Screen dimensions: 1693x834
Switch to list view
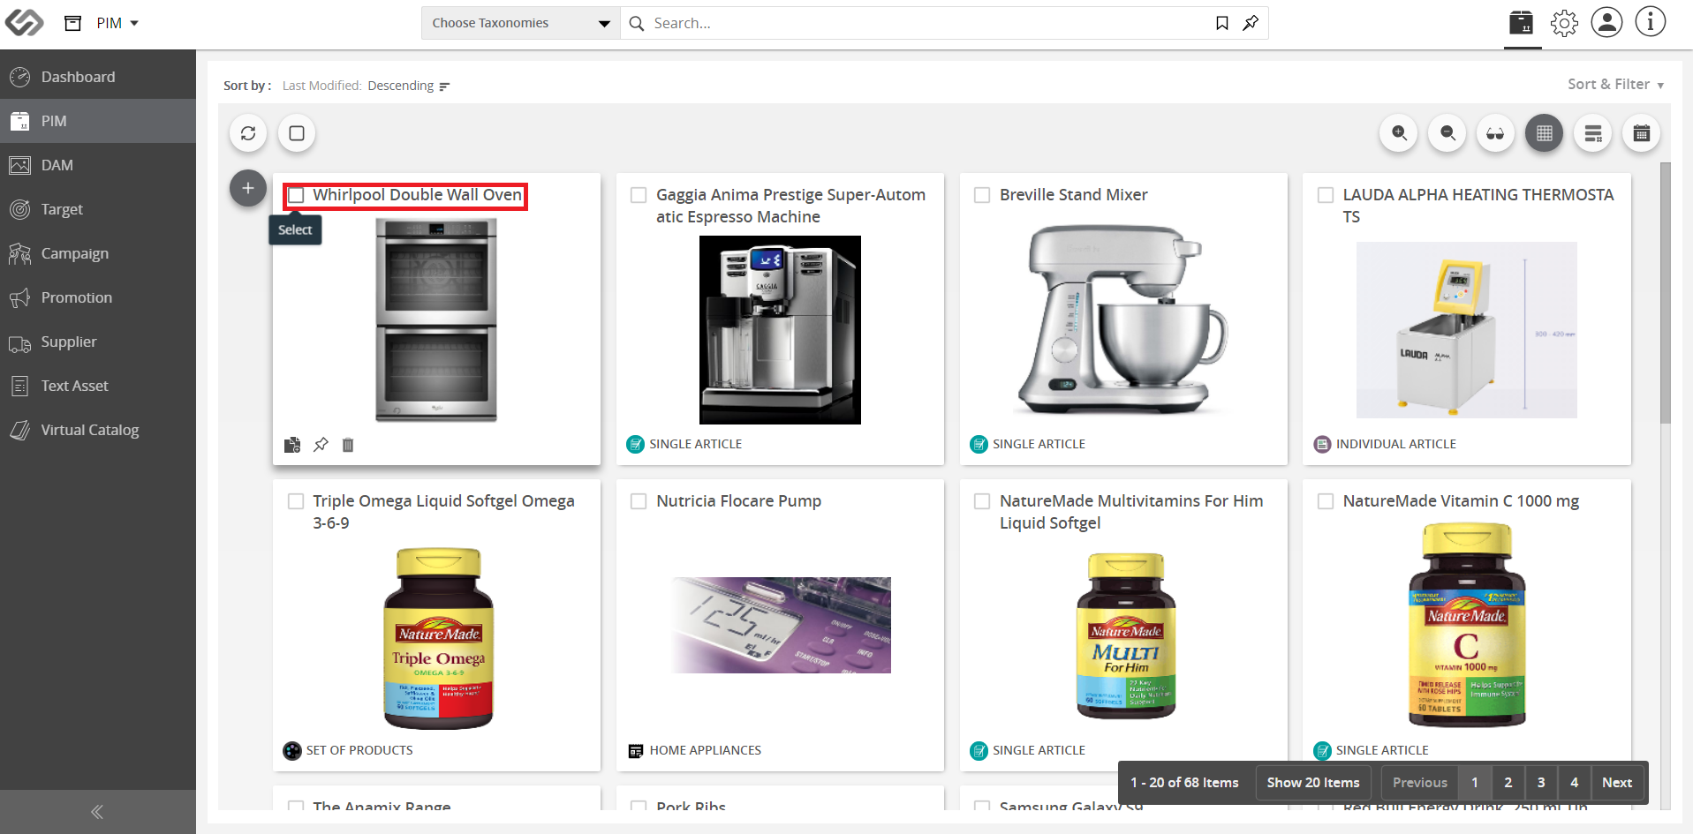[x=1593, y=133]
